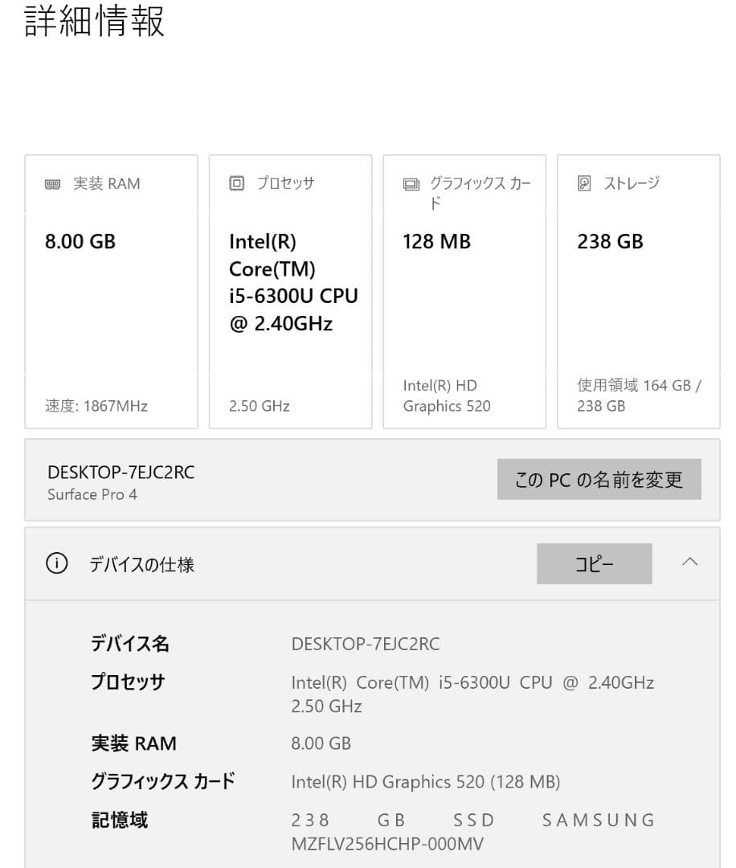Image resolution: width=736 pixels, height=868 pixels.
Task: Select the グラフィックス カード display icon
Action: coord(411,183)
